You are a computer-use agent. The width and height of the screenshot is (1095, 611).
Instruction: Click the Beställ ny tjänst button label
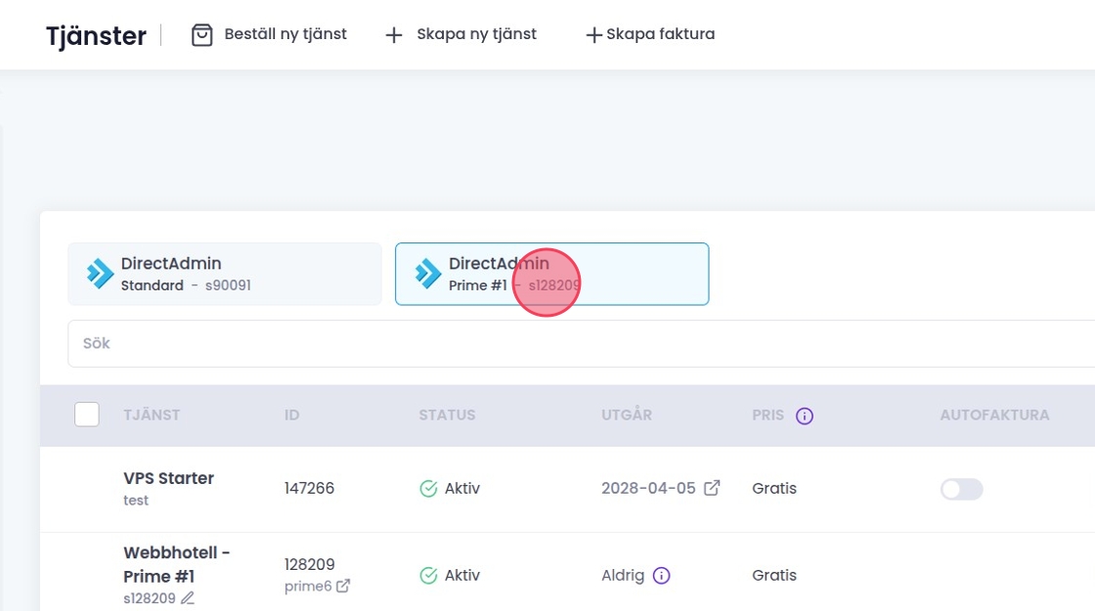pos(285,34)
